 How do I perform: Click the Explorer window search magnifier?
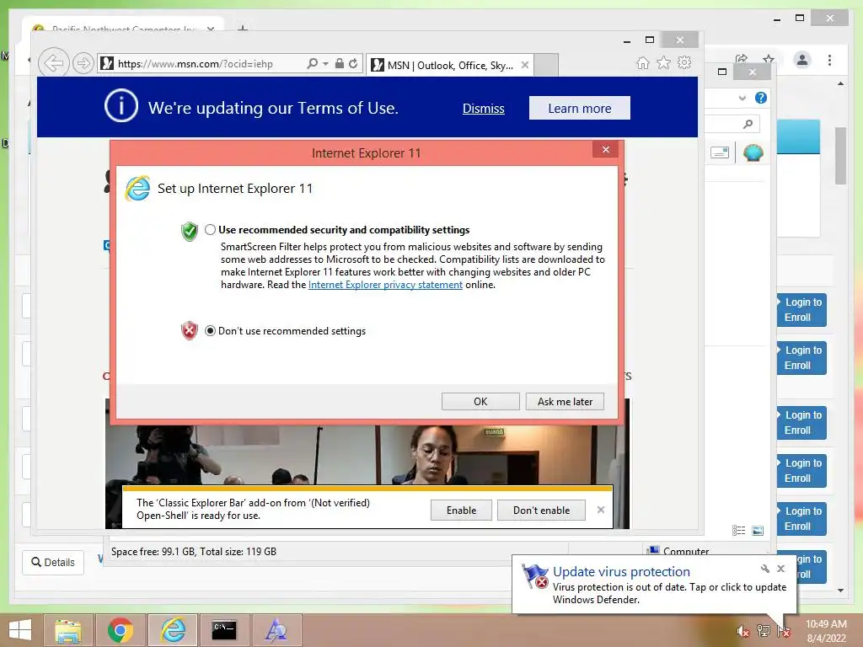pyautogui.click(x=748, y=124)
